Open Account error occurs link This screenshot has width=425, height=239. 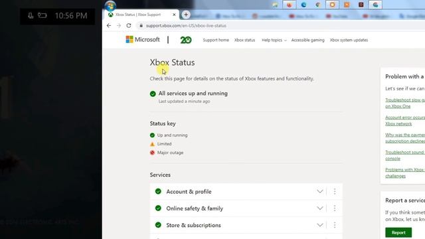point(405,121)
